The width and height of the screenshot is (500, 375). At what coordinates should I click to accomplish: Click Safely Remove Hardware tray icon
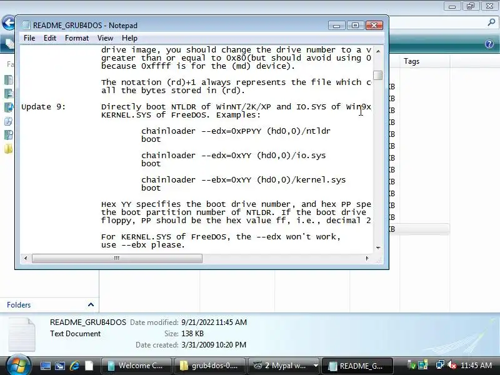[x=412, y=366]
